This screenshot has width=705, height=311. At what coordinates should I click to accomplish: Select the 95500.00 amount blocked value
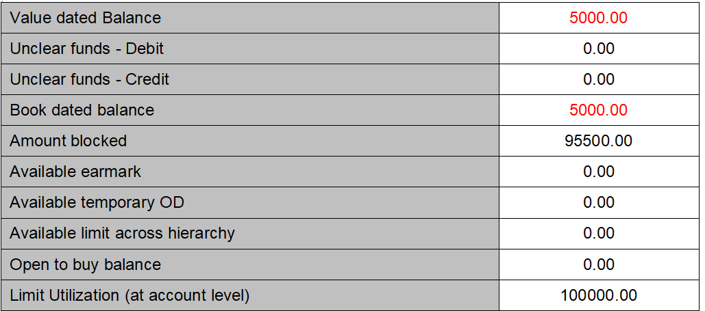click(598, 141)
